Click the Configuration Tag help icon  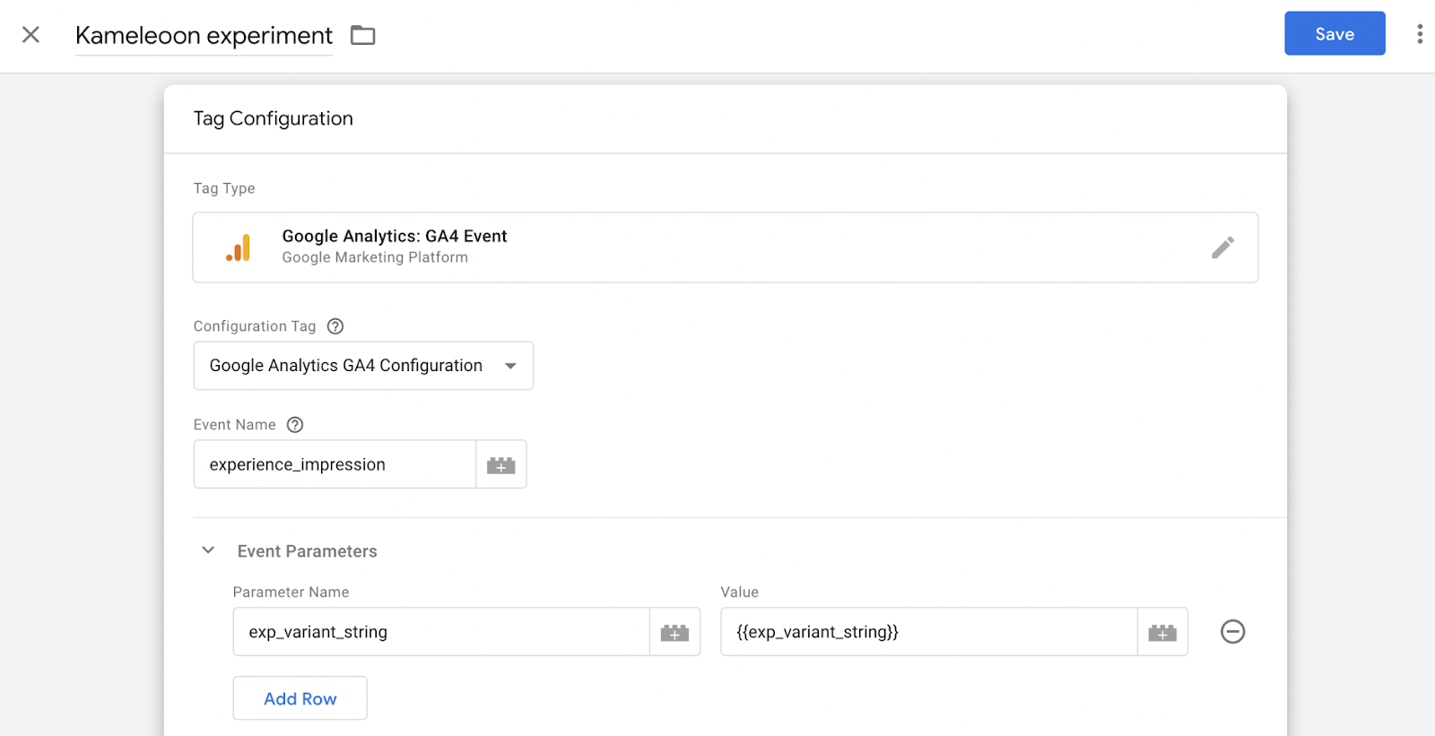335,326
